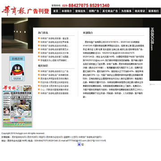Open the link 欢迎您来【西安身份证丢失登报
The image size is (161, 161).
tap(55, 86)
